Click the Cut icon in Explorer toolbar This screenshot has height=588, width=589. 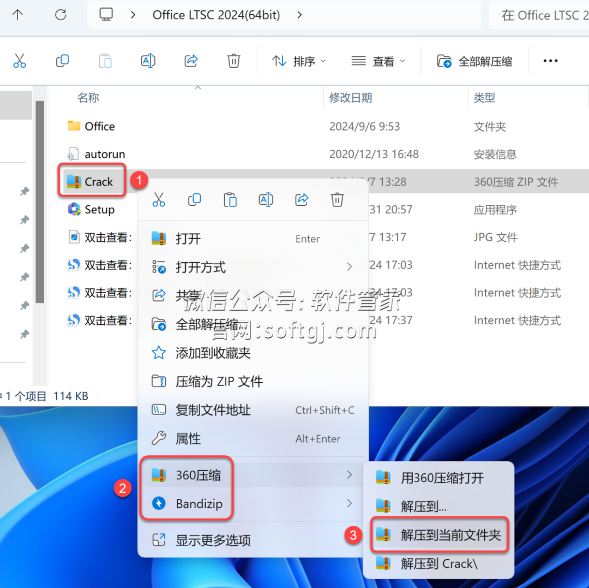pyautogui.click(x=19, y=61)
